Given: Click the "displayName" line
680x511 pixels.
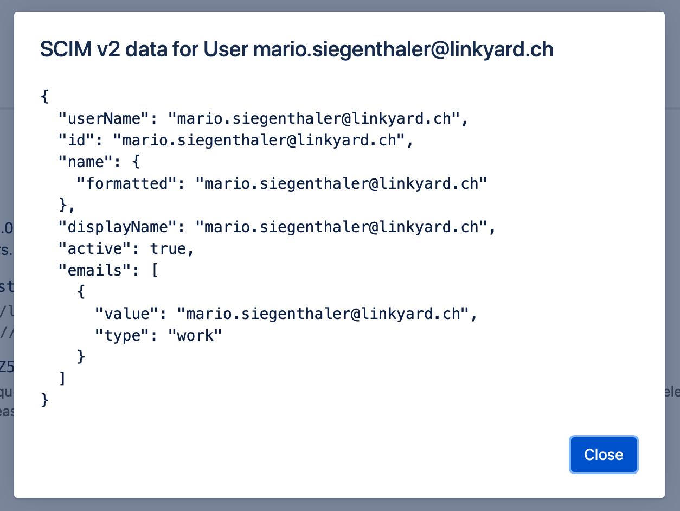Looking at the screenshot, I should pyautogui.click(x=277, y=227).
